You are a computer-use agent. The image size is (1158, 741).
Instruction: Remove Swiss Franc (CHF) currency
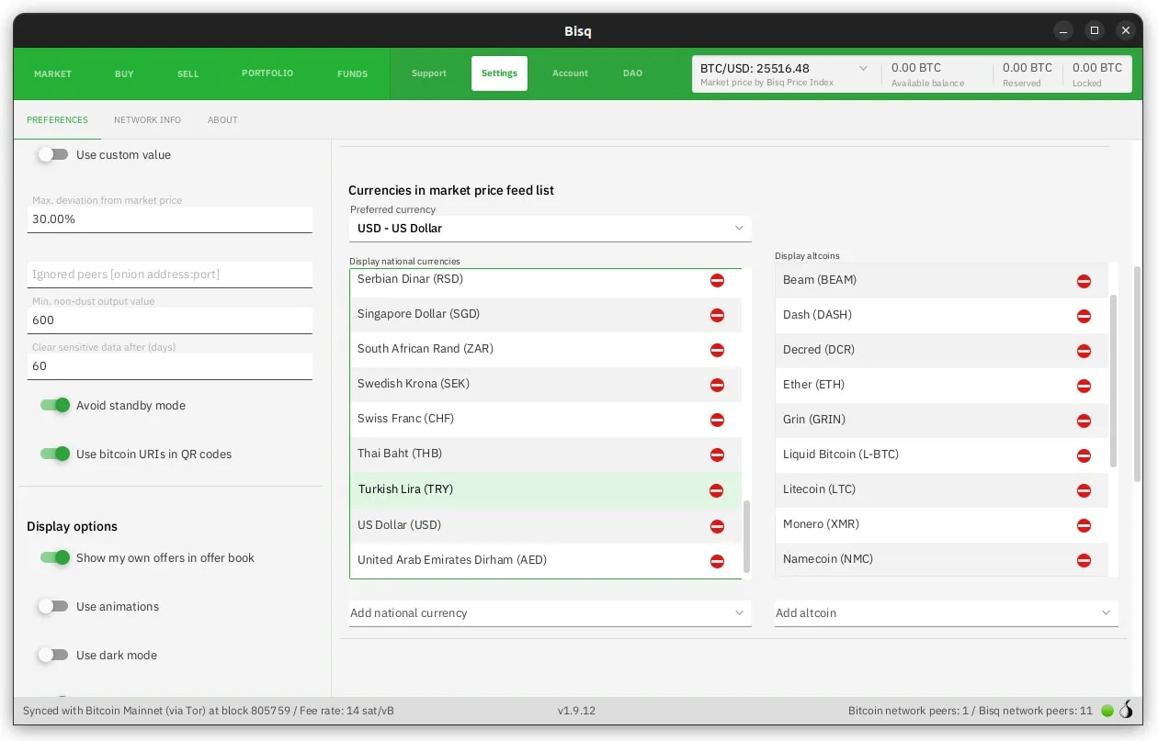point(717,420)
